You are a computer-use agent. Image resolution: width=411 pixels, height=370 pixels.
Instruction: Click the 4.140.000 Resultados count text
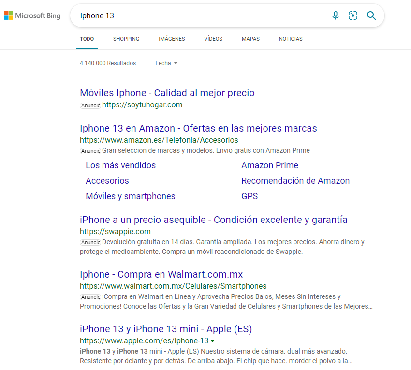click(108, 63)
